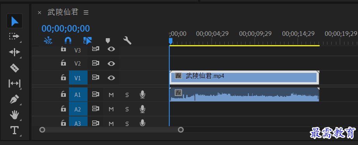
Task: Toggle insert sequences as nests icon
Action: click(48, 40)
